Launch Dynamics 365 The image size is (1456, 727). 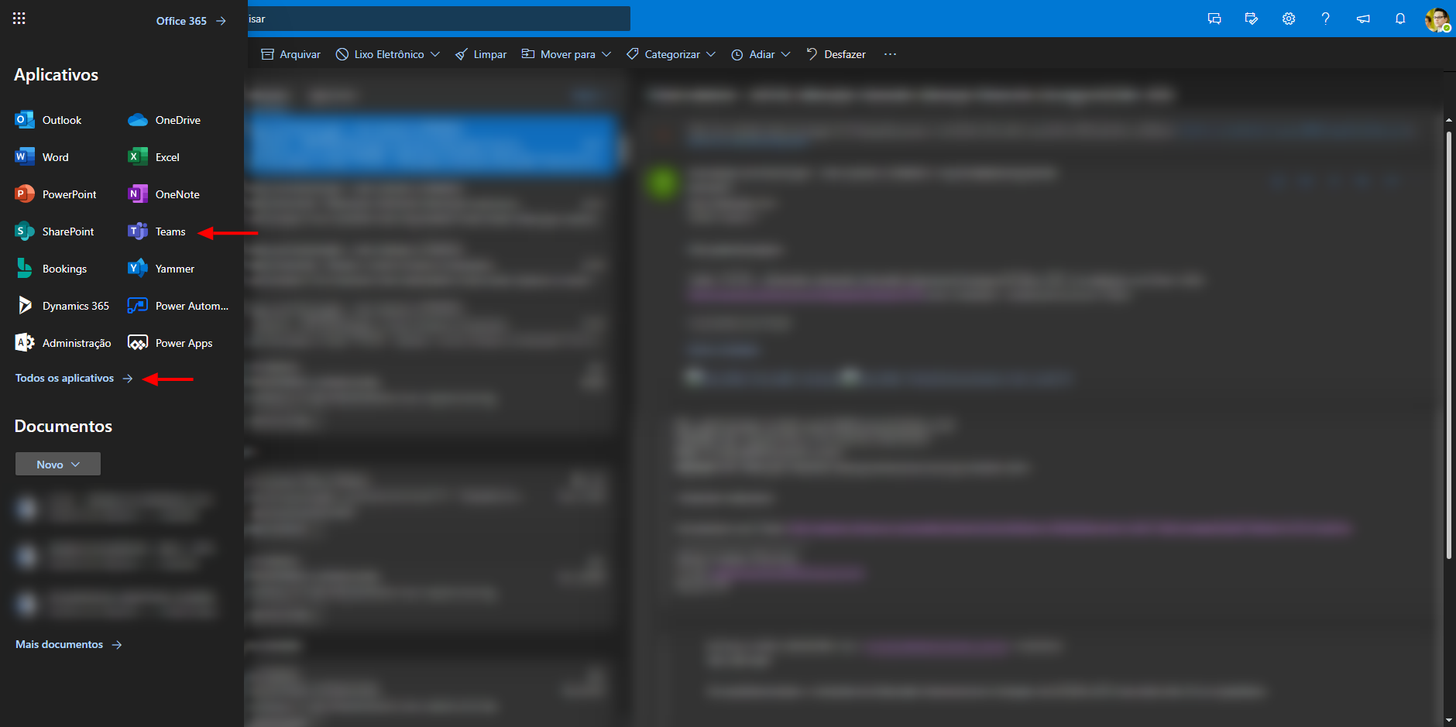click(x=62, y=306)
